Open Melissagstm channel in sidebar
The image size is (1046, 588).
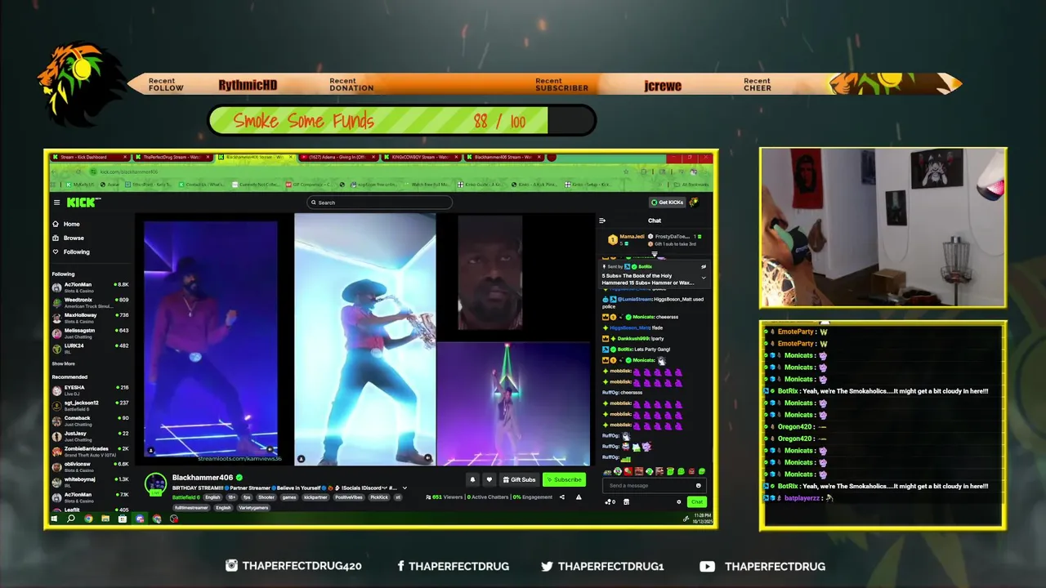click(90, 332)
